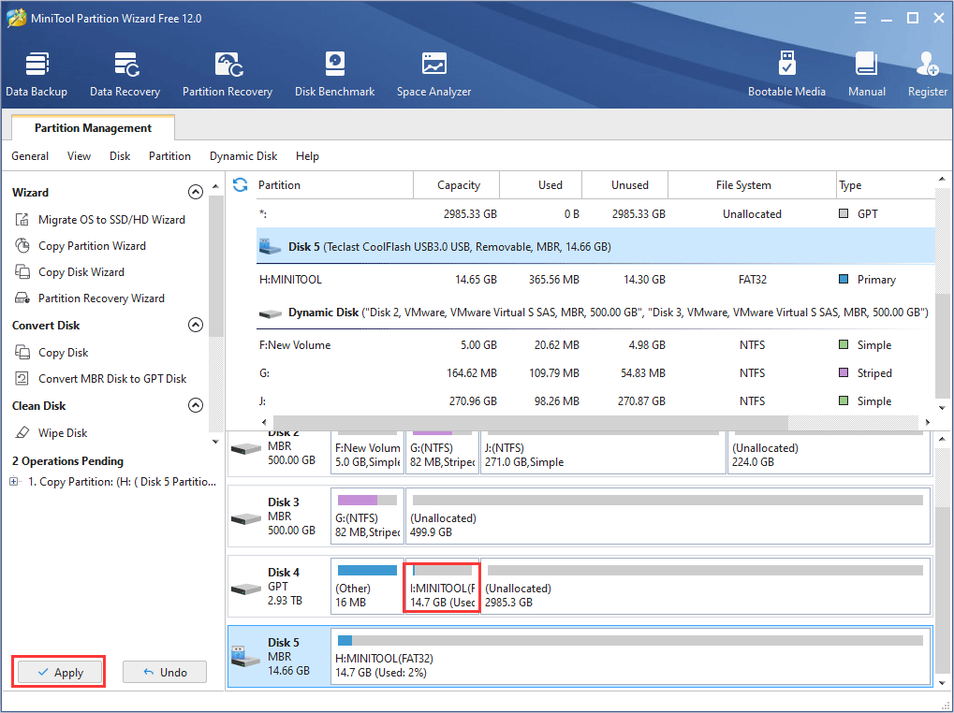Expand pending Copy Partition operation
This screenshot has height=713, width=954.
point(14,482)
